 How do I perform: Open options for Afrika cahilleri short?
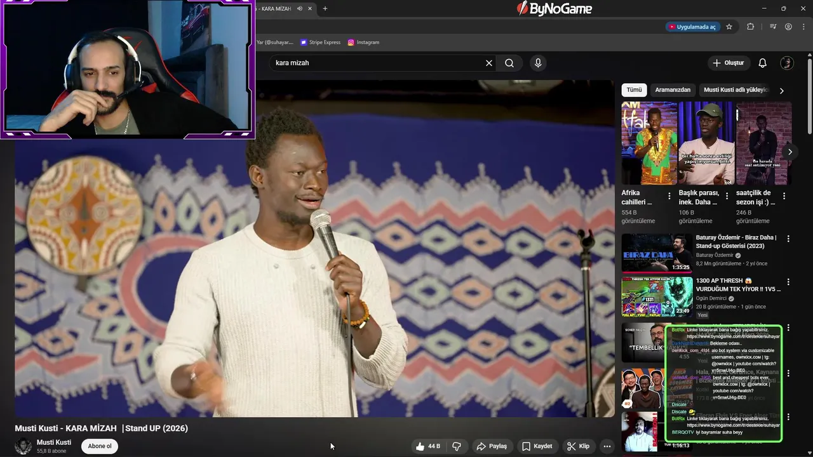point(669,196)
